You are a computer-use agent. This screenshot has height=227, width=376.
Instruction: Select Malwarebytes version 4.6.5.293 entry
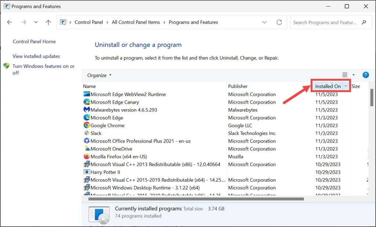click(124, 110)
